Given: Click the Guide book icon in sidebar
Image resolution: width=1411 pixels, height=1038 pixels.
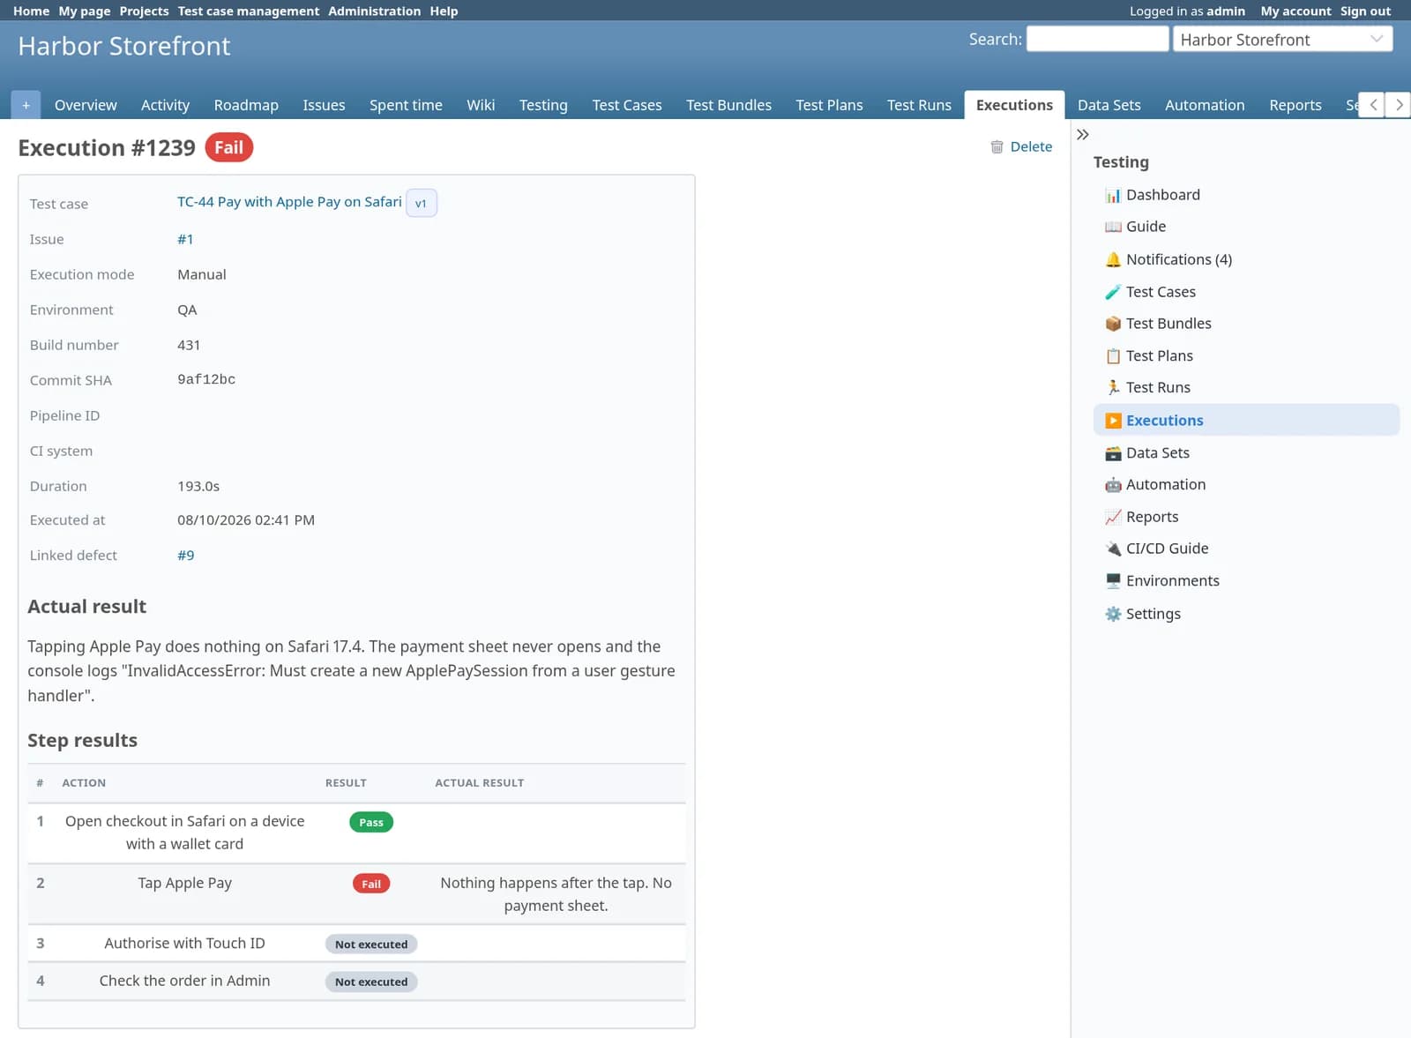Looking at the screenshot, I should tap(1113, 227).
